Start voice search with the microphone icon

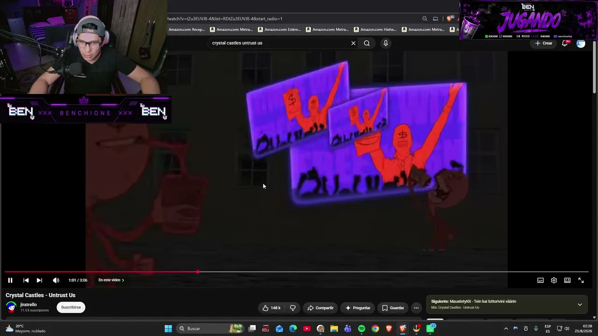385,43
